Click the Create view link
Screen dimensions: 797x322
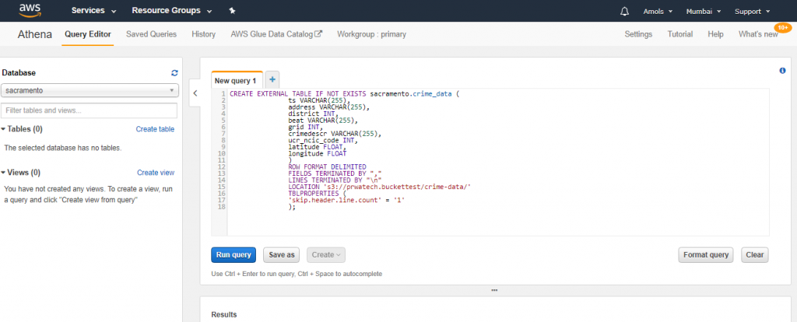tap(156, 173)
